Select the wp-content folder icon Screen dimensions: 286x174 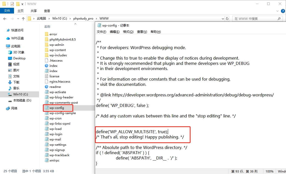click(47, 50)
